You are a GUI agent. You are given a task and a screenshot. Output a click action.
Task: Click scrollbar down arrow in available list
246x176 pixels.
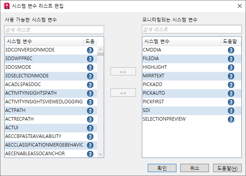pyautogui.click(x=101, y=154)
